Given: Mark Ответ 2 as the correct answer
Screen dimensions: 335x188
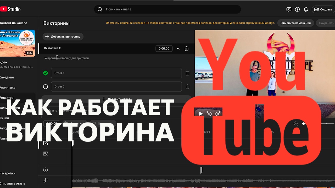Looking at the screenshot, I should pos(46,87).
